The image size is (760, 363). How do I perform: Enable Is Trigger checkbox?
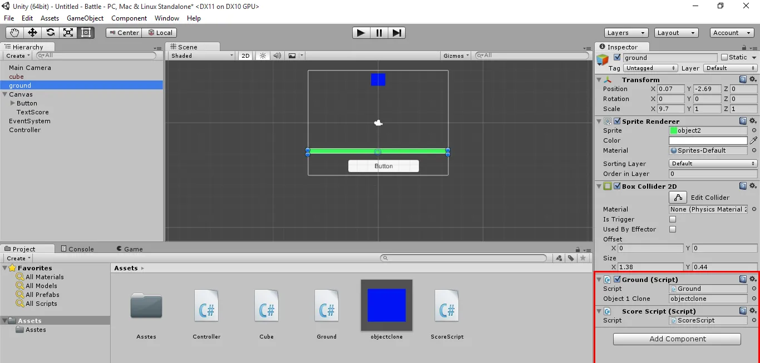pos(673,219)
